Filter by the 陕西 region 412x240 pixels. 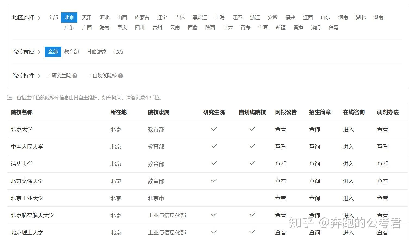(x=210, y=27)
